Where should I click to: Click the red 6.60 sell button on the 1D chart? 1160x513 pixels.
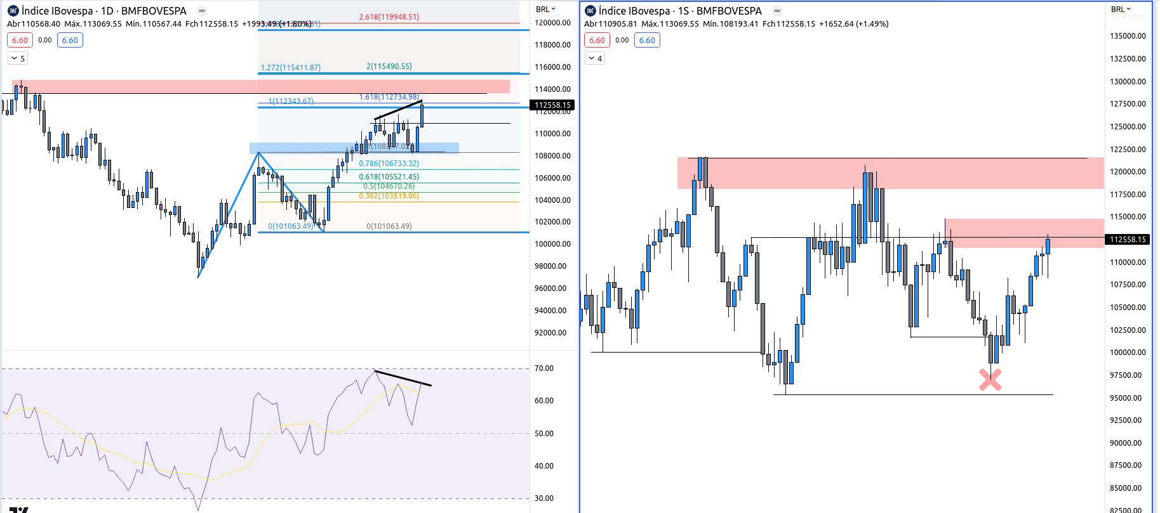point(20,40)
